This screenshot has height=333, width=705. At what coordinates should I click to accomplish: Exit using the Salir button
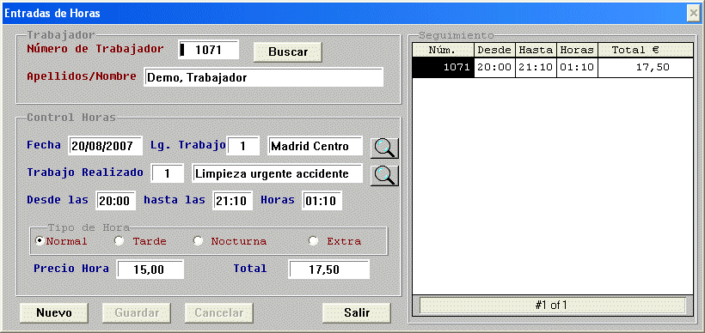point(357,312)
